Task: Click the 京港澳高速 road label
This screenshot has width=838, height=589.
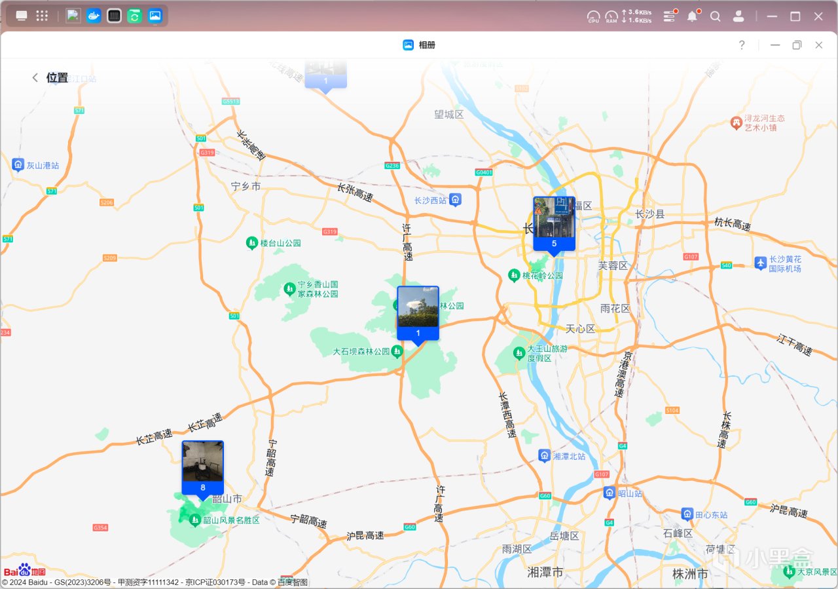Action: click(624, 375)
